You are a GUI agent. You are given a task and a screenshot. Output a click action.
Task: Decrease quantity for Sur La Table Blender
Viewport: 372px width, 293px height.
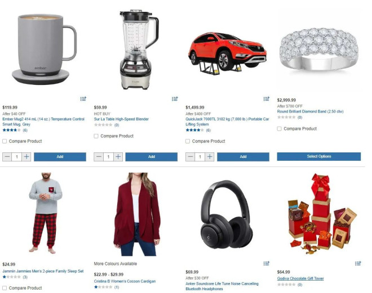[99, 157]
